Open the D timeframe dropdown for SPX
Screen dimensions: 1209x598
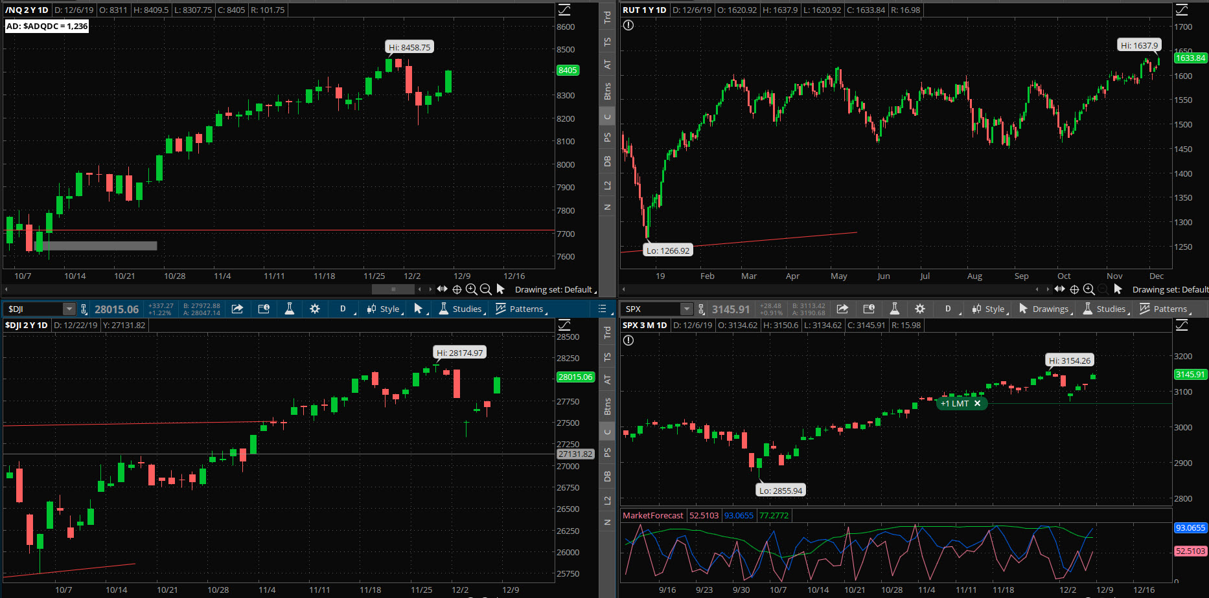(x=950, y=309)
